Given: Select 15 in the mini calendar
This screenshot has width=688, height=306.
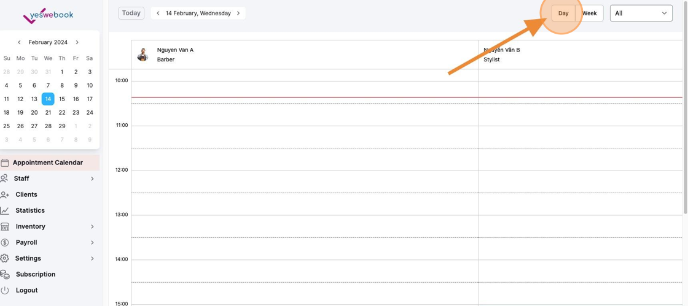Looking at the screenshot, I should pos(62,99).
